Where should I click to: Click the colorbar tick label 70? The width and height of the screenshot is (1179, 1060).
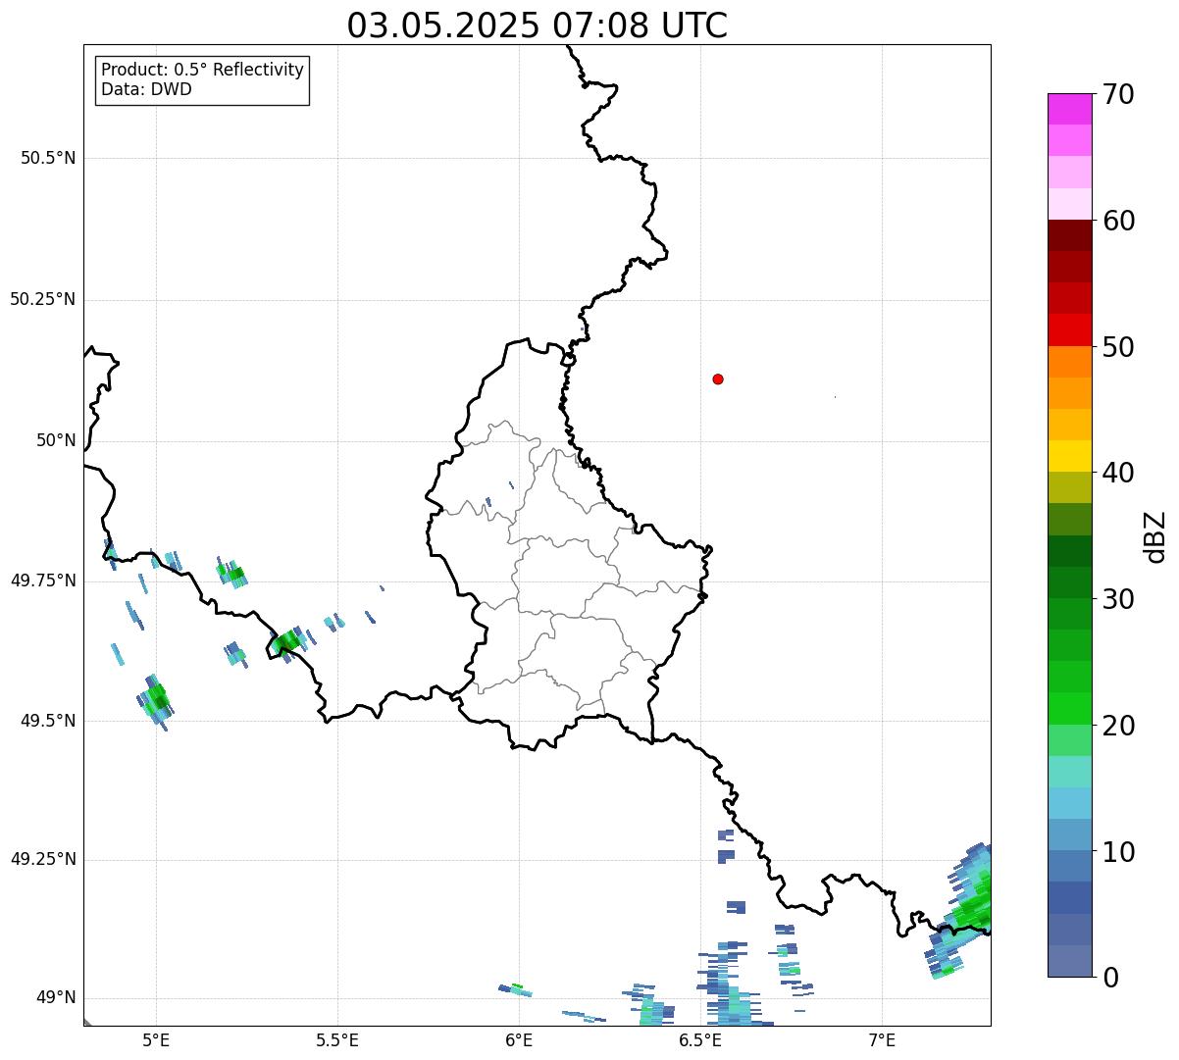(1117, 94)
